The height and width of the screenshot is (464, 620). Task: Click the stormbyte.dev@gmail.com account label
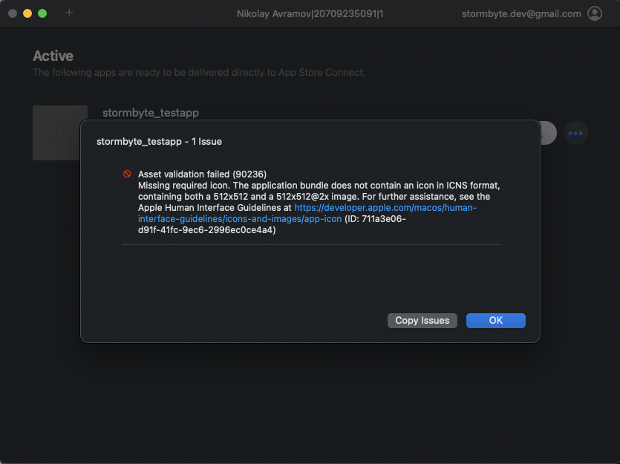521,14
